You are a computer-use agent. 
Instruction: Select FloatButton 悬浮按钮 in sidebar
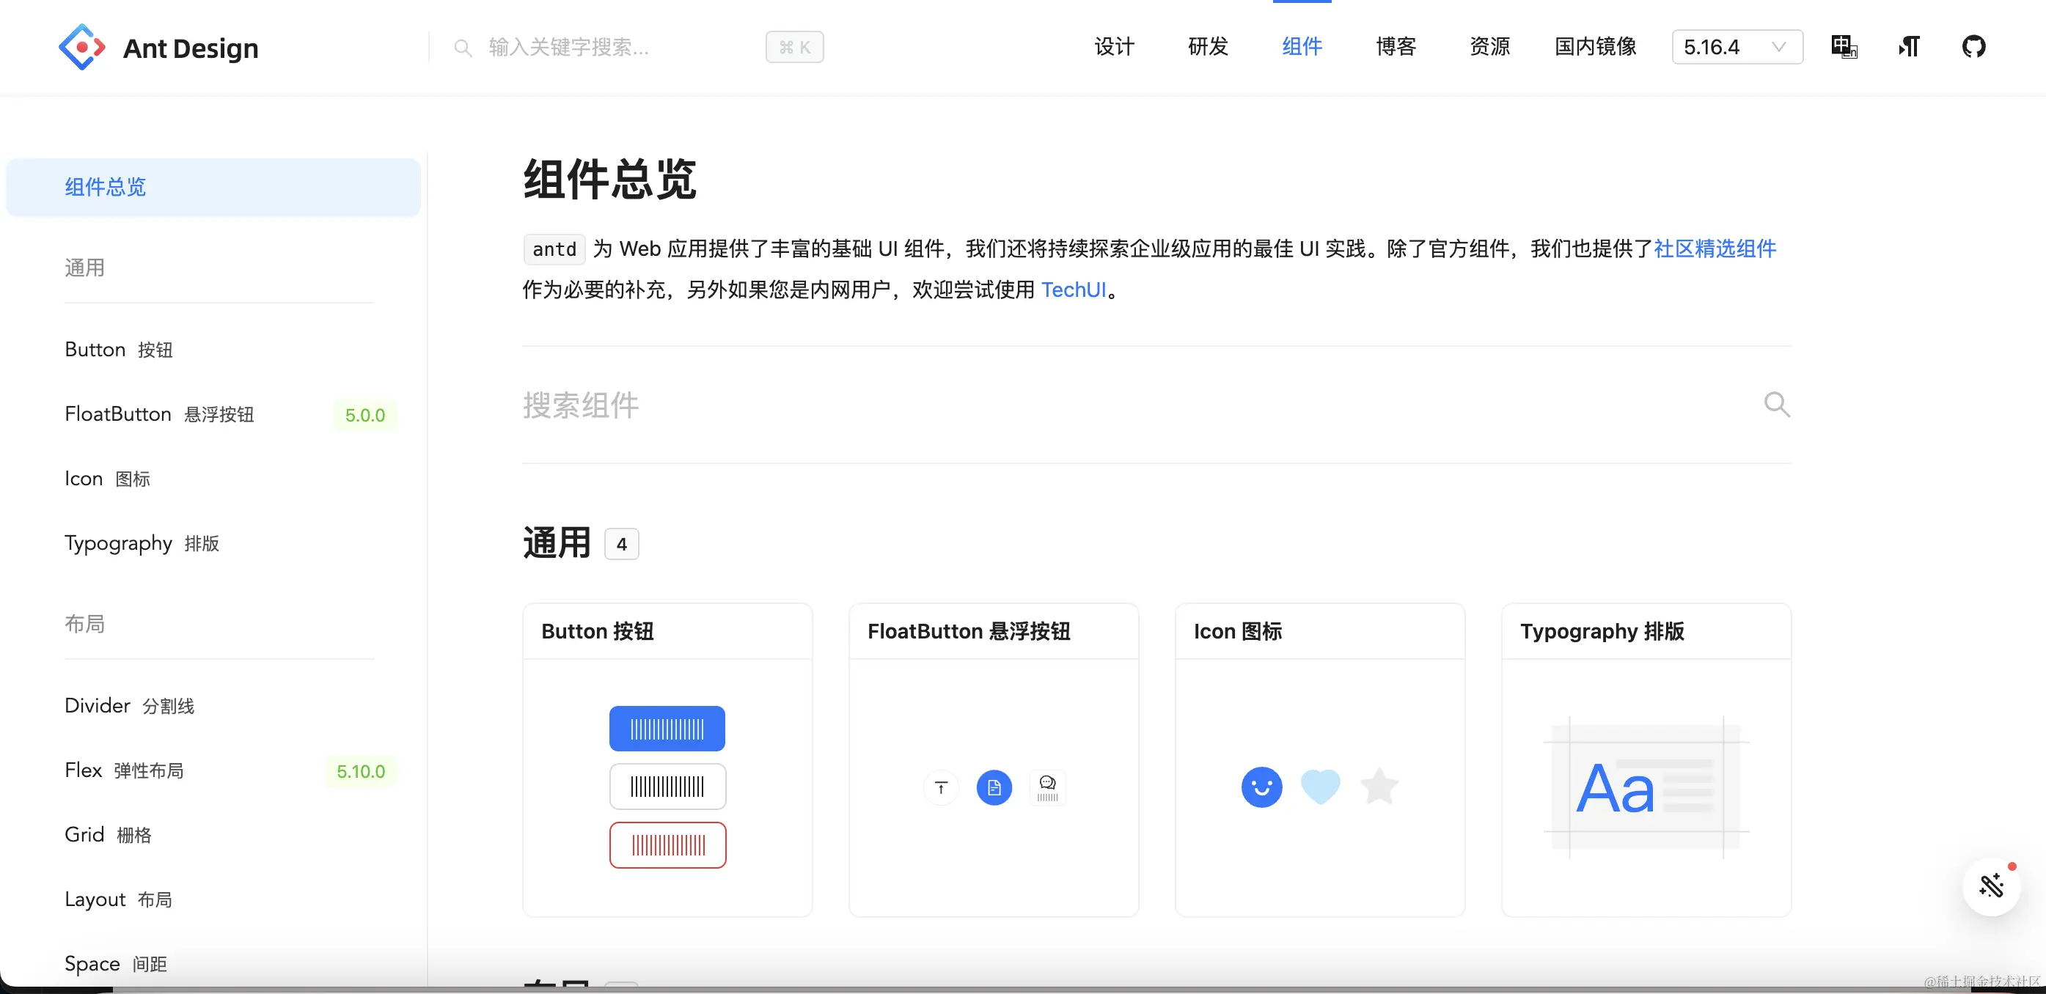[160, 414]
